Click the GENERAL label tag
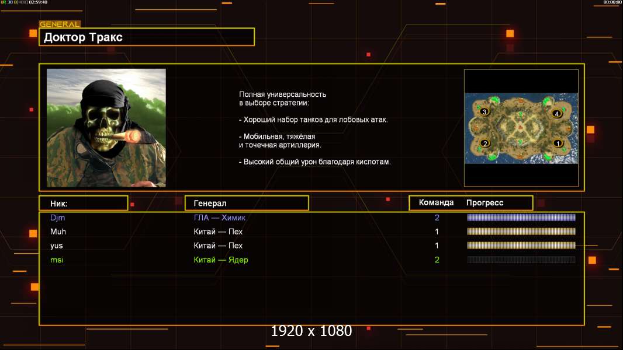 click(x=60, y=24)
